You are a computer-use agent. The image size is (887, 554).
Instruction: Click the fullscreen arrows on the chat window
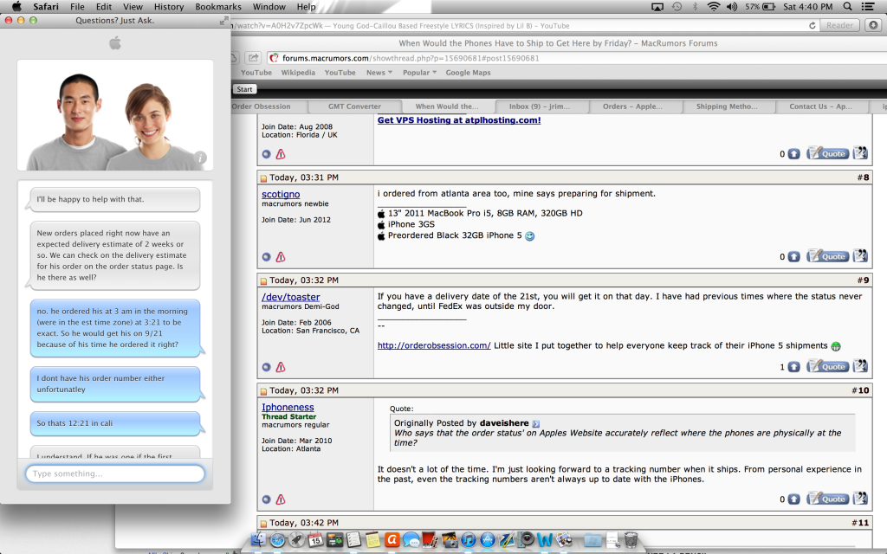[x=224, y=21]
